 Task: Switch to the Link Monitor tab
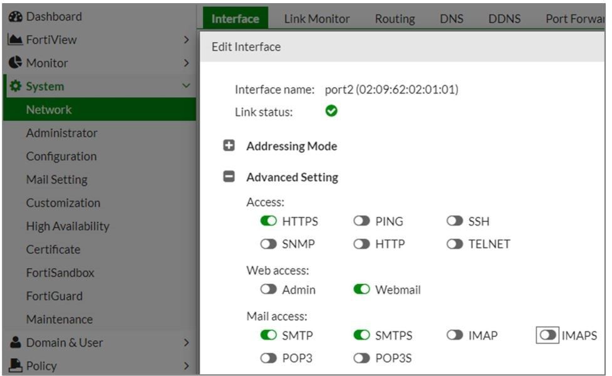(317, 19)
